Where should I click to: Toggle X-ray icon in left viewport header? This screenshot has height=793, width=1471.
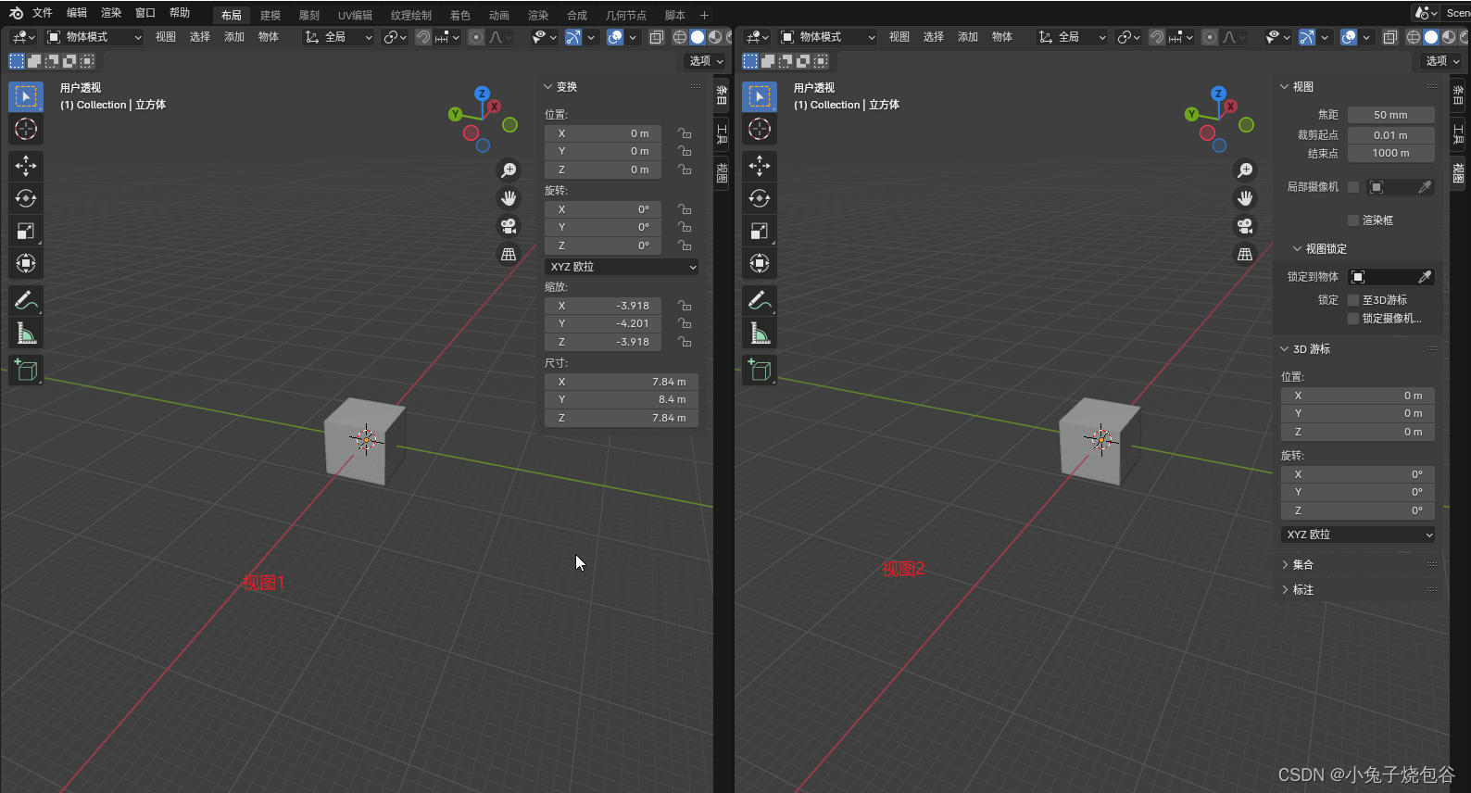click(656, 37)
